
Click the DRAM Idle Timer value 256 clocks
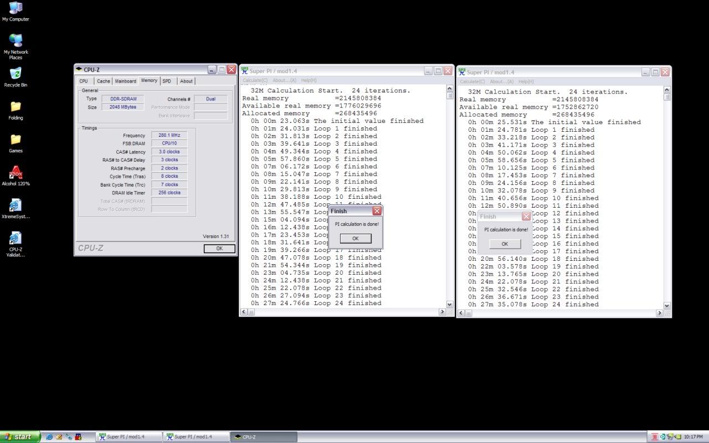(x=169, y=193)
